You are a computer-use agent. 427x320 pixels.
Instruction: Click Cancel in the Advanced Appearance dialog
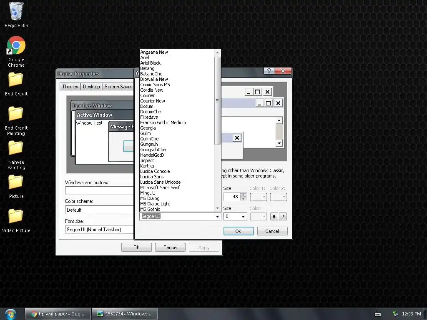[x=272, y=231]
